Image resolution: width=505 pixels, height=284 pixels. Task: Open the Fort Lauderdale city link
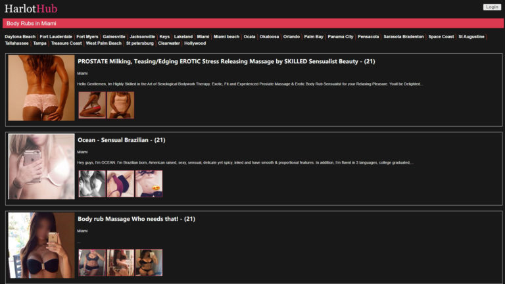tap(56, 37)
